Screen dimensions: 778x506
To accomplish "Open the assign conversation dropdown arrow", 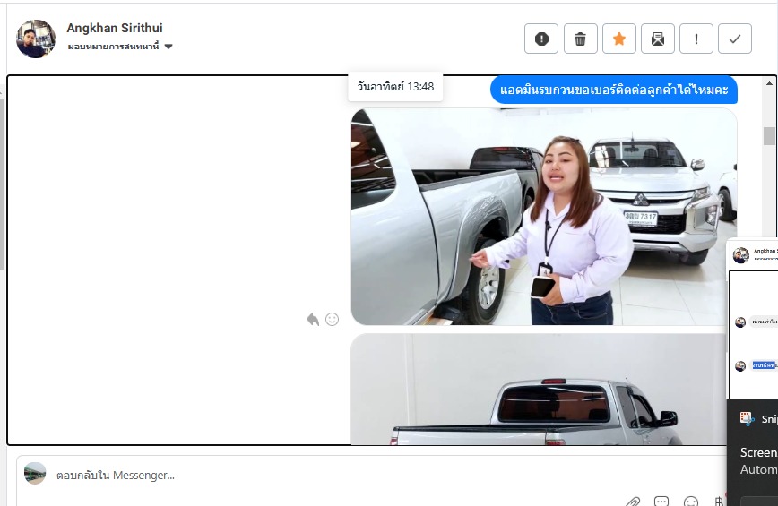I will (x=169, y=47).
